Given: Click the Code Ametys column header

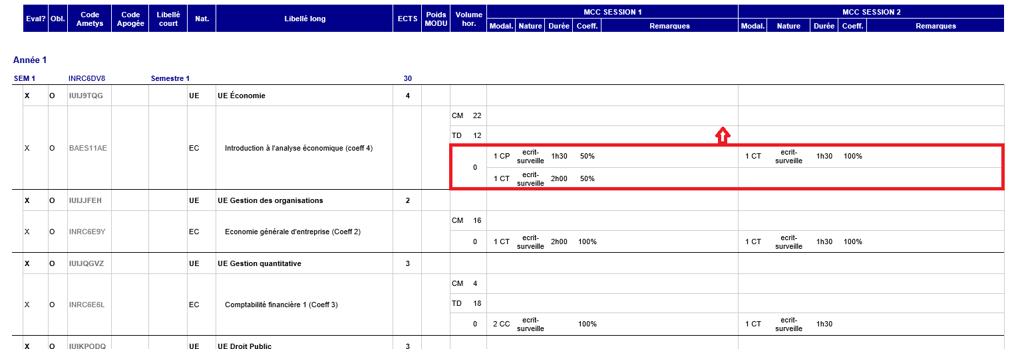Looking at the screenshot, I should click(89, 19).
